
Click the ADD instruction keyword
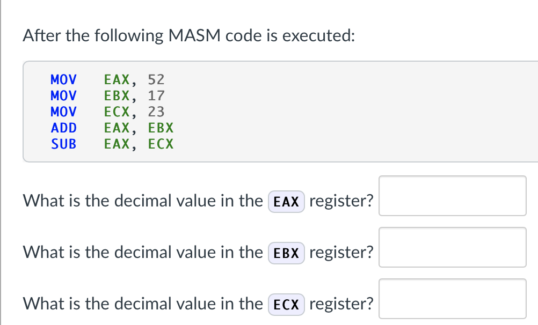pos(63,128)
